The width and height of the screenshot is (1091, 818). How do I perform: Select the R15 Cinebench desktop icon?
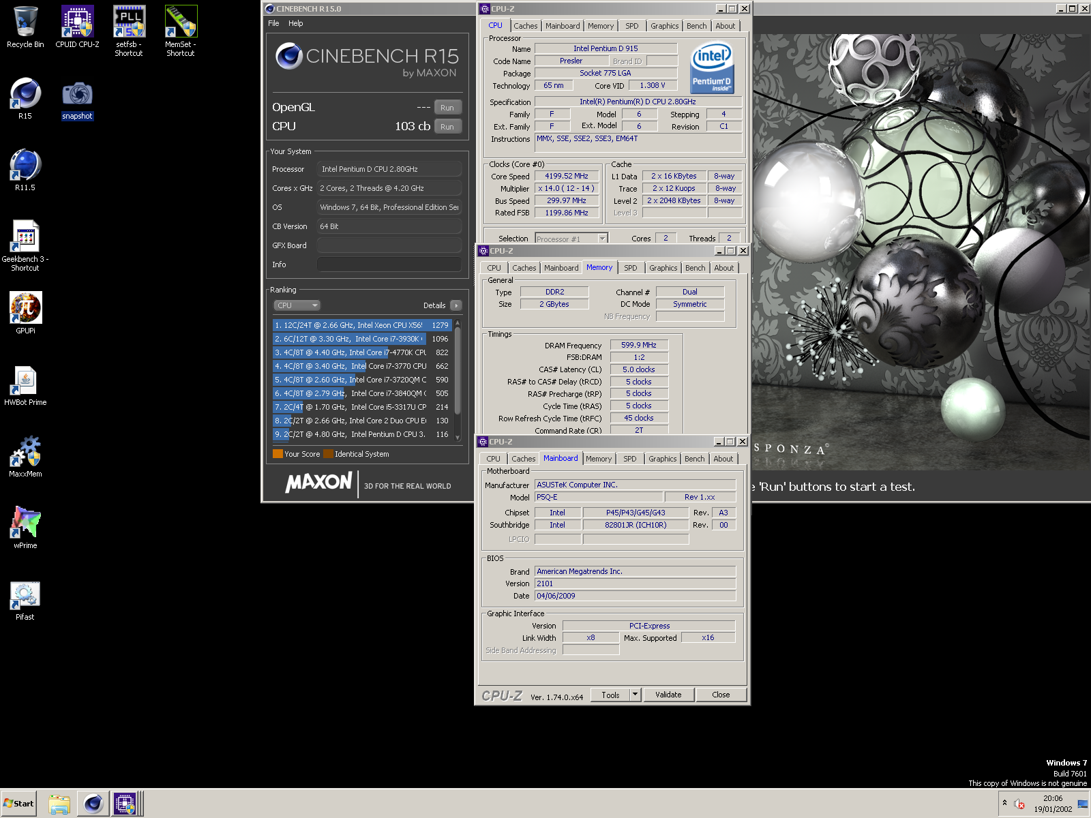coord(25,99)
